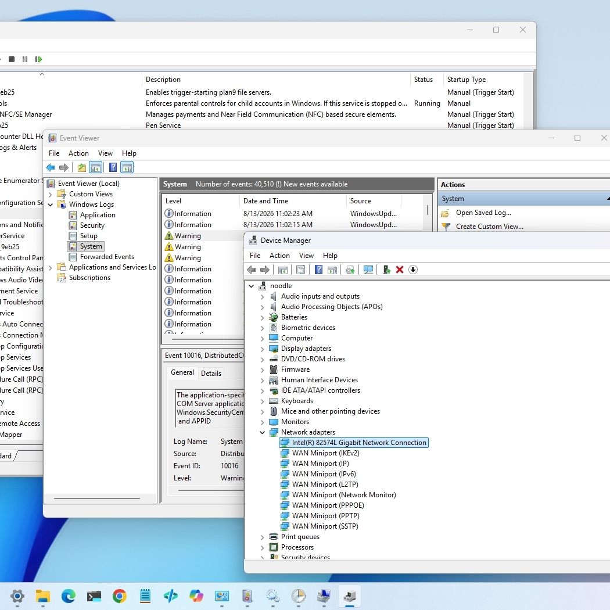Open Settings gear from the taskbar
The height and width of the screenshot is (610, 610).
click(x=17, y=595)
